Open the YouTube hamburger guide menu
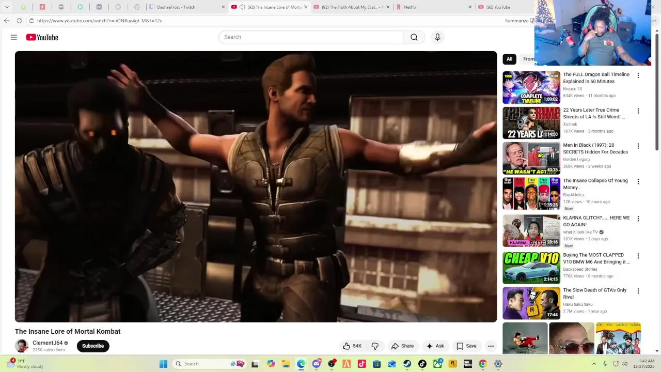The height and width of the screenshot is (372, 661). (x=14, y=37)
